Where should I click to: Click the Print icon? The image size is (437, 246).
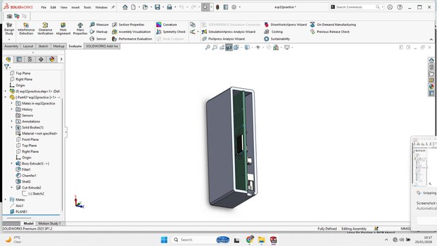pyautogui.click(x=169, y=7)
